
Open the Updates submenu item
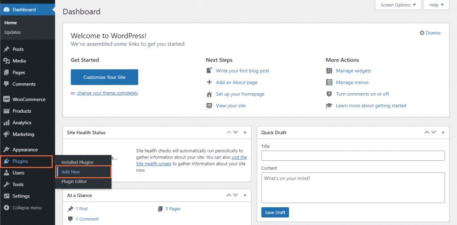(12, 33)
